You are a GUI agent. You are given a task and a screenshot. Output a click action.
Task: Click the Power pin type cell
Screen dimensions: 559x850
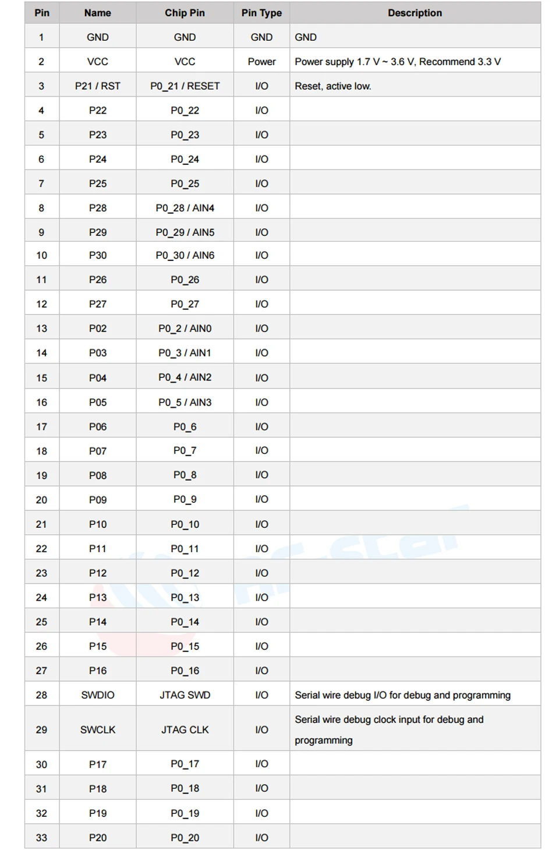tap(261, 61)
